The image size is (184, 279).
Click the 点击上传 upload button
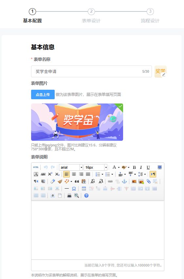click(43, 95)
